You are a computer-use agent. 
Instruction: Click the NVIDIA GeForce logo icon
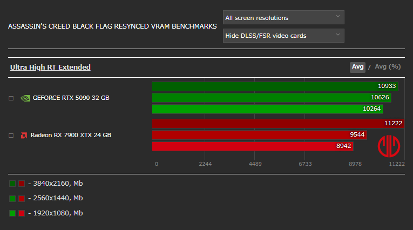pos(25,98)
